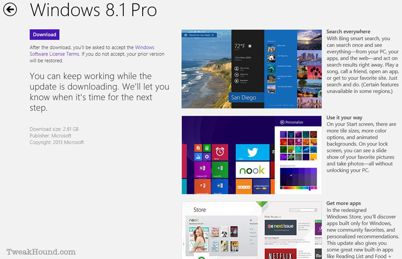Image resolution: width=402 pixels, height=259 pixels.
Task: Click the 'Download size: 2.81 GB' text
Action: (54, 129)
